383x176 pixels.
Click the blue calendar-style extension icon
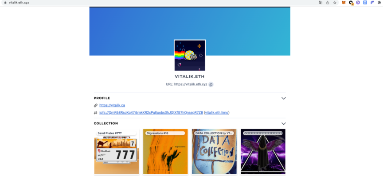[365, 3]
